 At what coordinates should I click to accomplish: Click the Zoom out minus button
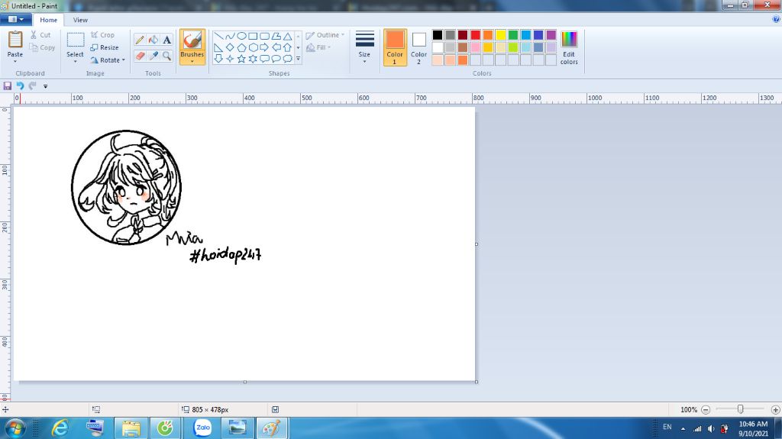click(706, 409)
